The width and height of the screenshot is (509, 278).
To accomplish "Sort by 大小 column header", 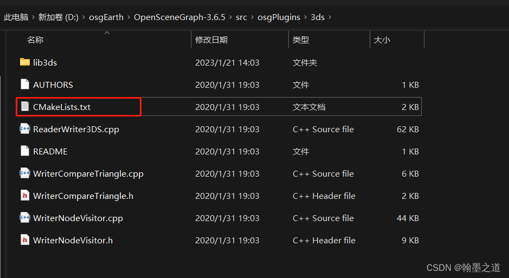I will [382, 40].
